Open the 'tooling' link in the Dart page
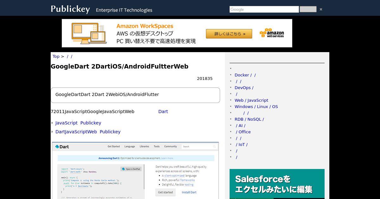The width and height of the screenshot is (380, 199). click(189, 184)
